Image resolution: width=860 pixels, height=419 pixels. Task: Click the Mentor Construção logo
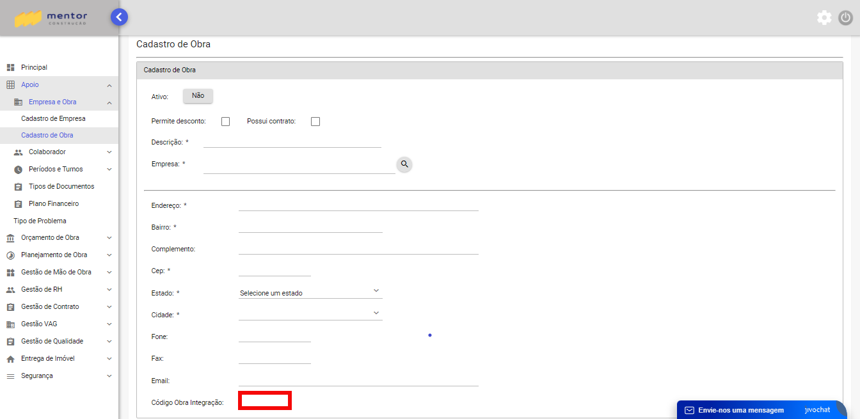pyautogui.click(x=51, y=18)
